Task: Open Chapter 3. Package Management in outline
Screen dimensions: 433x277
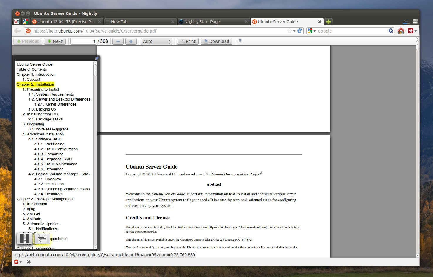Action: pos(45,199)
